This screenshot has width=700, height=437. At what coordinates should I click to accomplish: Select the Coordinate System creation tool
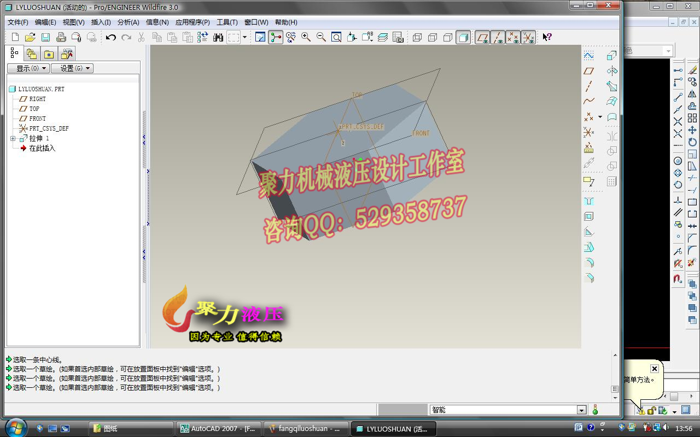coord(589,133)
